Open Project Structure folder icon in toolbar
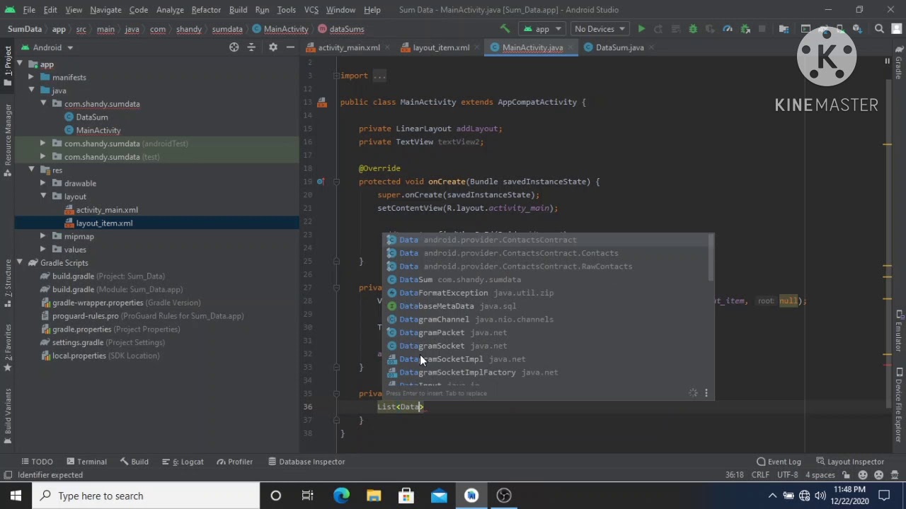Viewport: 906px width, 509px height. click(784, 29)
